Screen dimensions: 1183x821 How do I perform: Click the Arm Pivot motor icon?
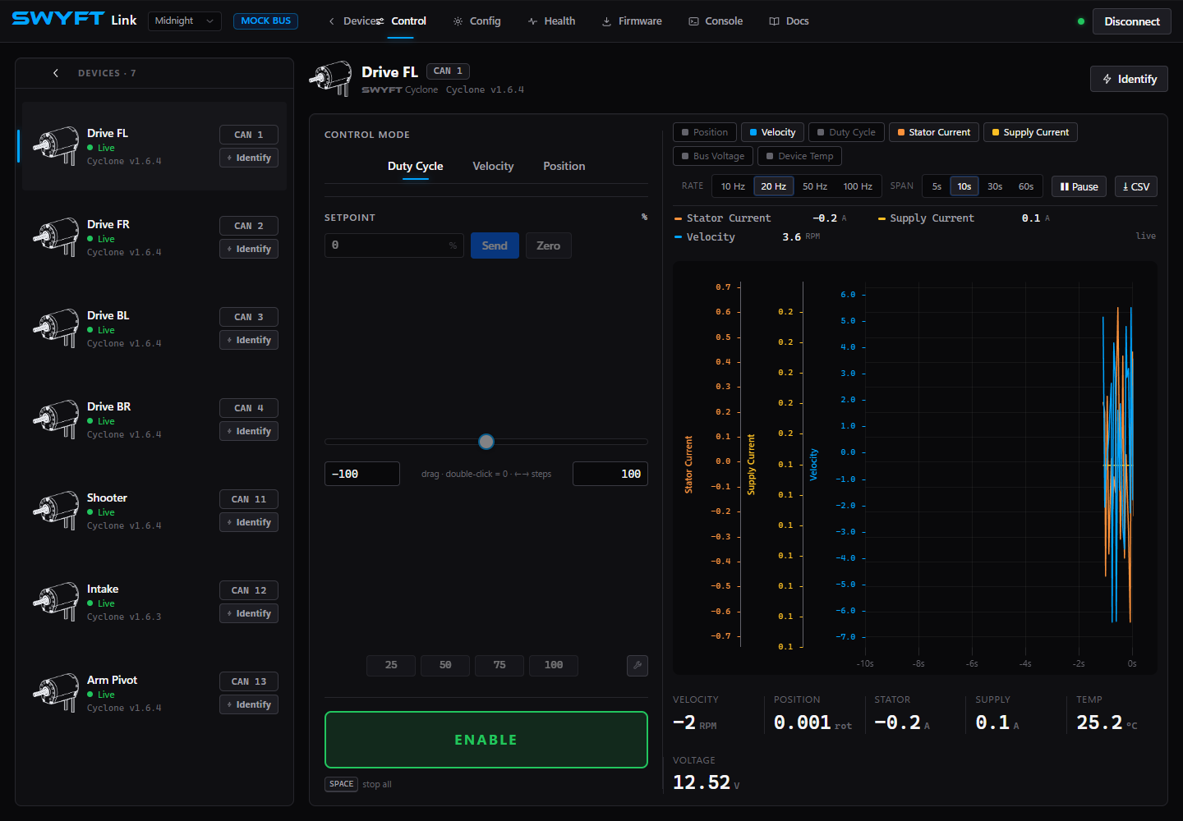[56, 693]
